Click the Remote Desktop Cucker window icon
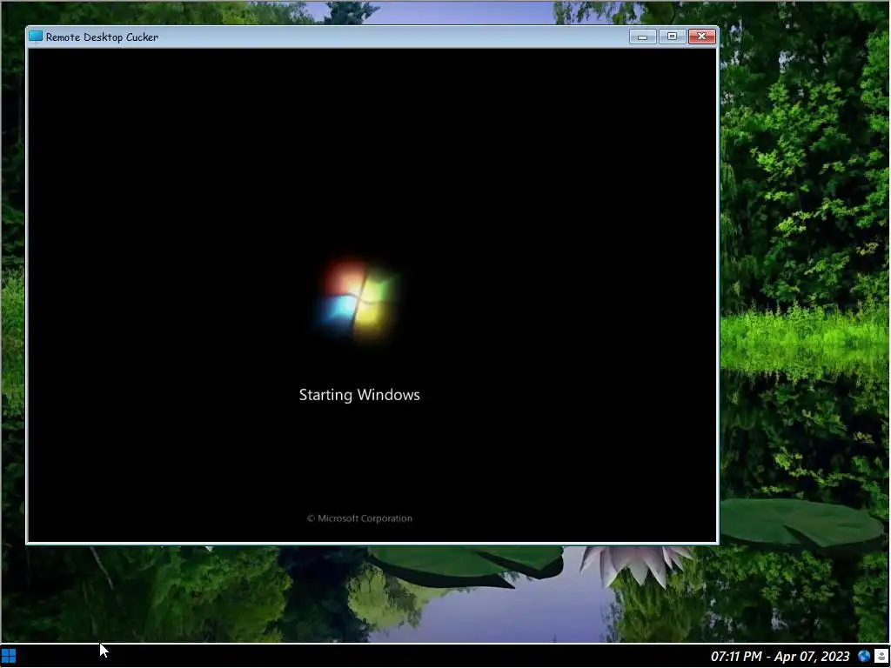Image resolution: width=891 pixels, height=668 pixels. 36,37
